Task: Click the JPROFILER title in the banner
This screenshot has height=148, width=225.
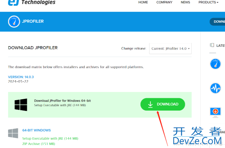Action: (33, 21)
